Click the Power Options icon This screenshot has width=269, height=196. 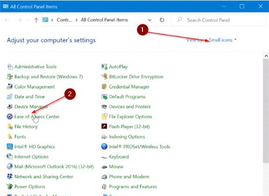10,187
